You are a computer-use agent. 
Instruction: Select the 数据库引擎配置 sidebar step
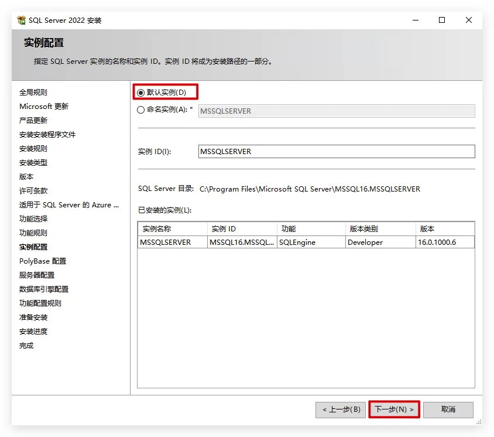(44, 289)
